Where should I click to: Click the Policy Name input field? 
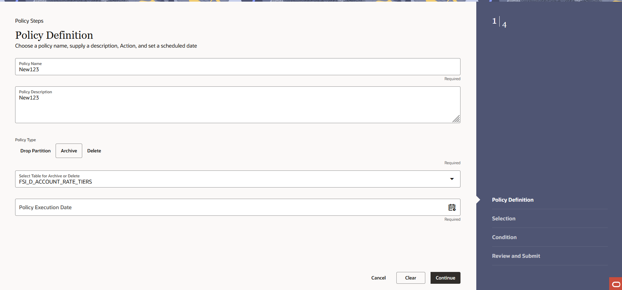237,67
